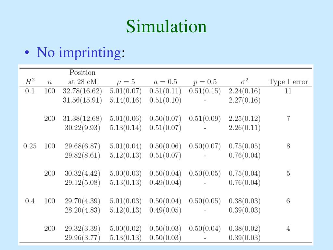Viewport: 333px width, 250px height.
Task: Click position value 31.38(12.68)
Action: tap(82, 118)
